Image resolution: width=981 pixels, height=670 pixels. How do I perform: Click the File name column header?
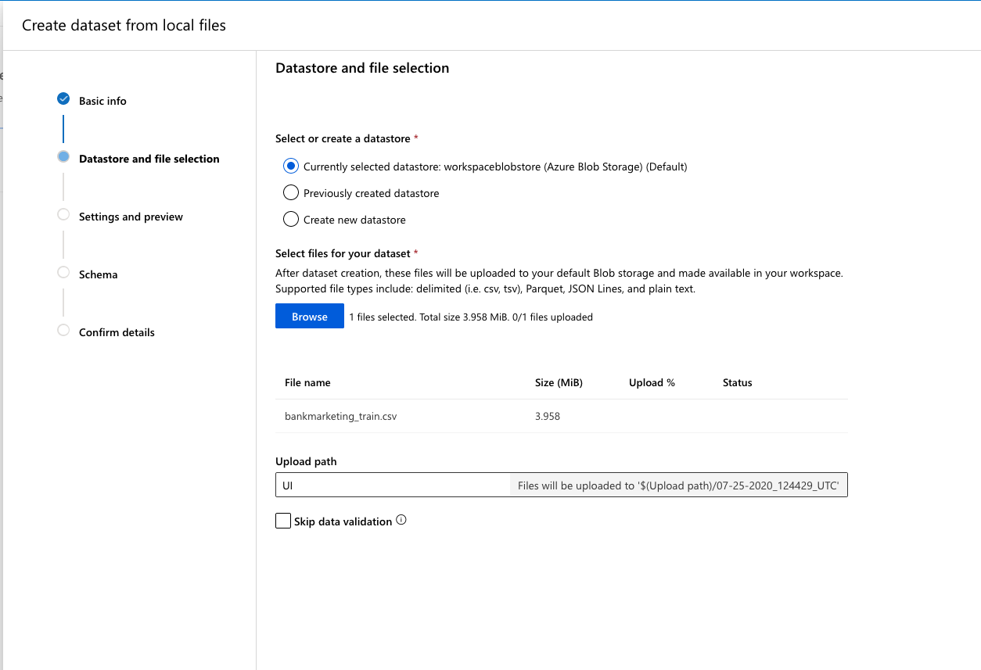pos(307,383)
